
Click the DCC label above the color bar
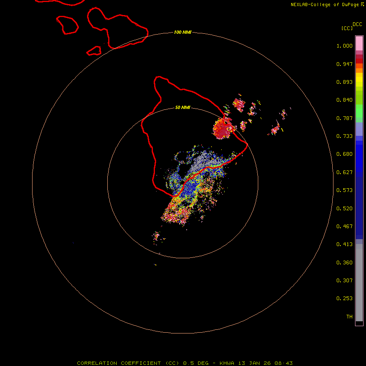coord(357,24)
